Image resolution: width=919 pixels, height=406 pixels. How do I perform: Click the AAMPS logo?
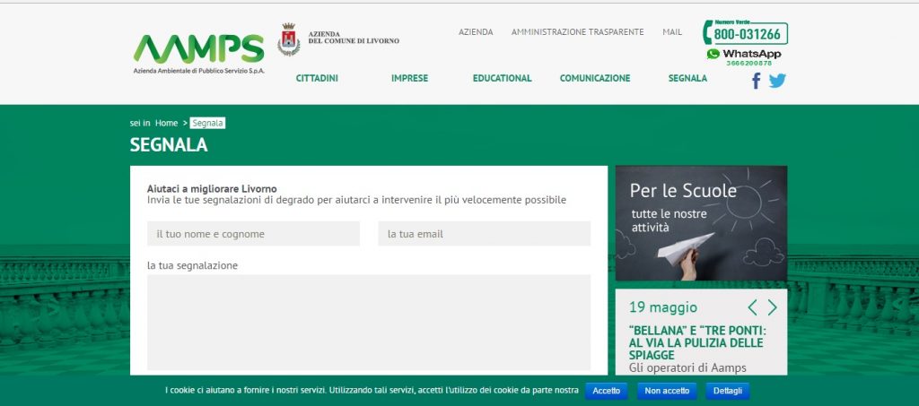(x=198, y=49)
